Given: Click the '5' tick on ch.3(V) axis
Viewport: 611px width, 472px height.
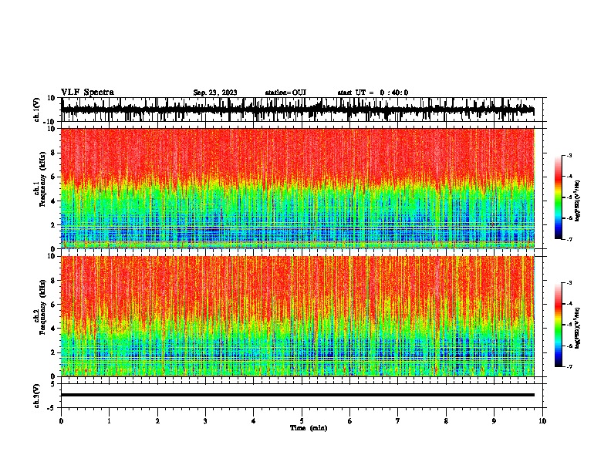Looking at the screenshot, I should tap(54, 383).
